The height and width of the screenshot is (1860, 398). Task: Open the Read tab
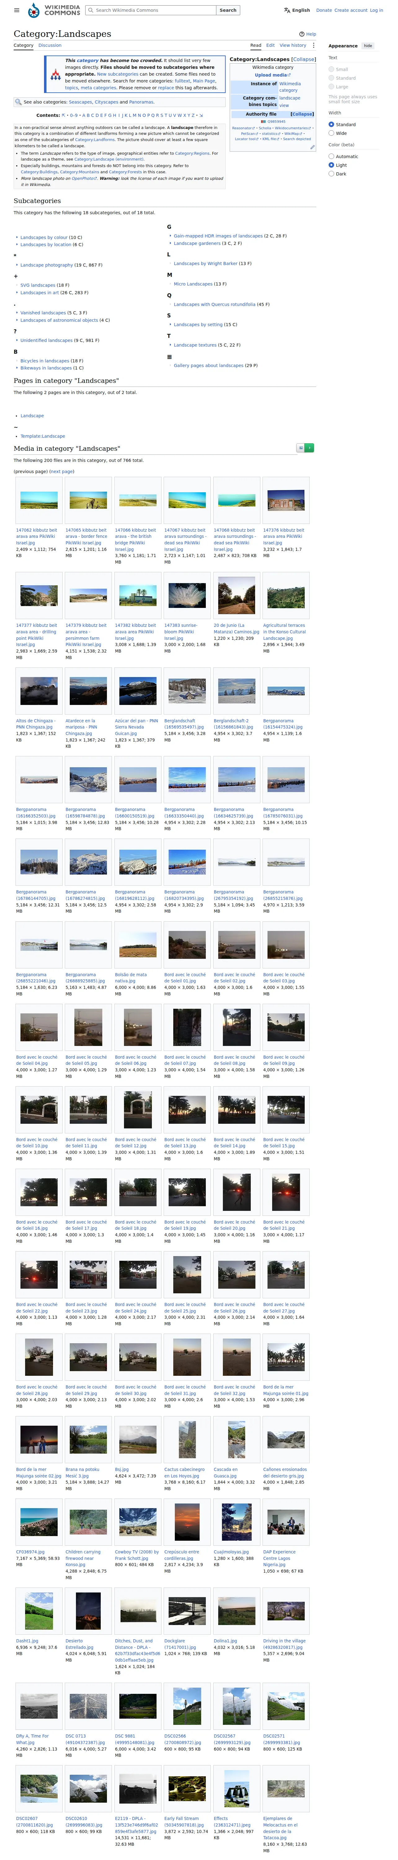click(256, 46)
